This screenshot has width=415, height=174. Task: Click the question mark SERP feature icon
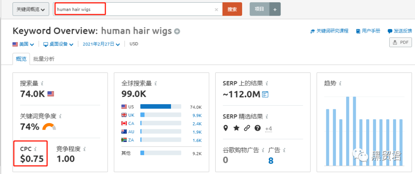pos(257,128)
